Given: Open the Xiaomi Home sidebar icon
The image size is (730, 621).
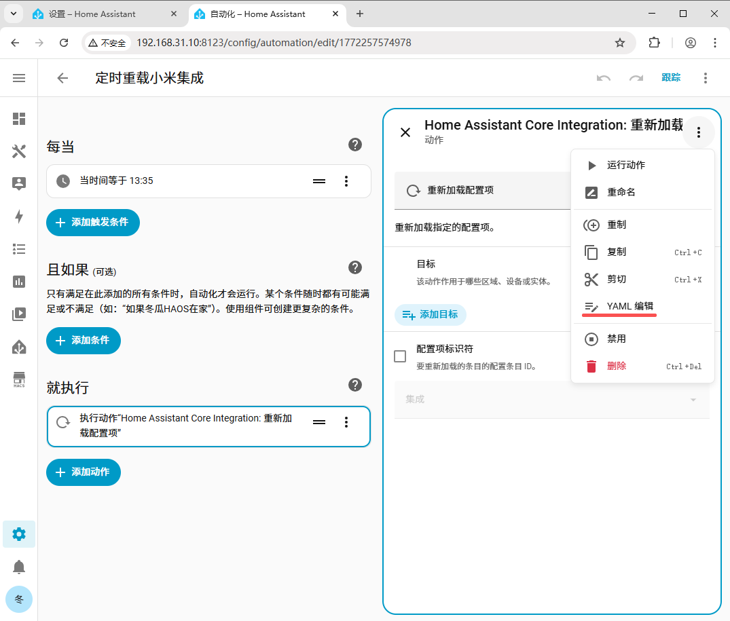Looking at the screenshot, I should pos(18,347).
